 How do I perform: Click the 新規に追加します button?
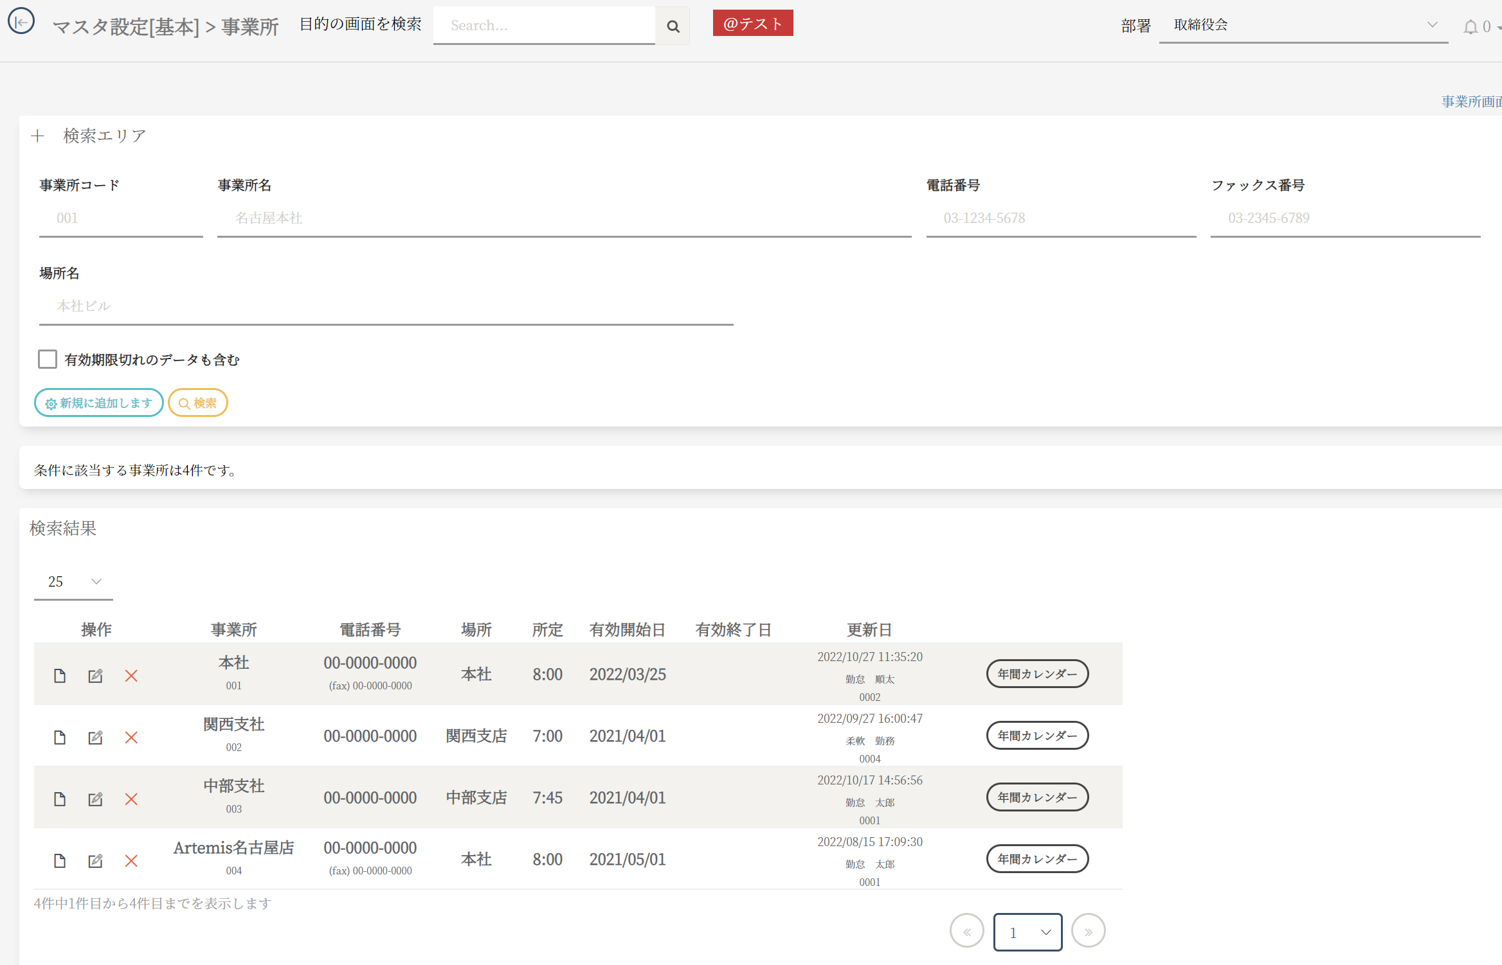tap(99, 403)
